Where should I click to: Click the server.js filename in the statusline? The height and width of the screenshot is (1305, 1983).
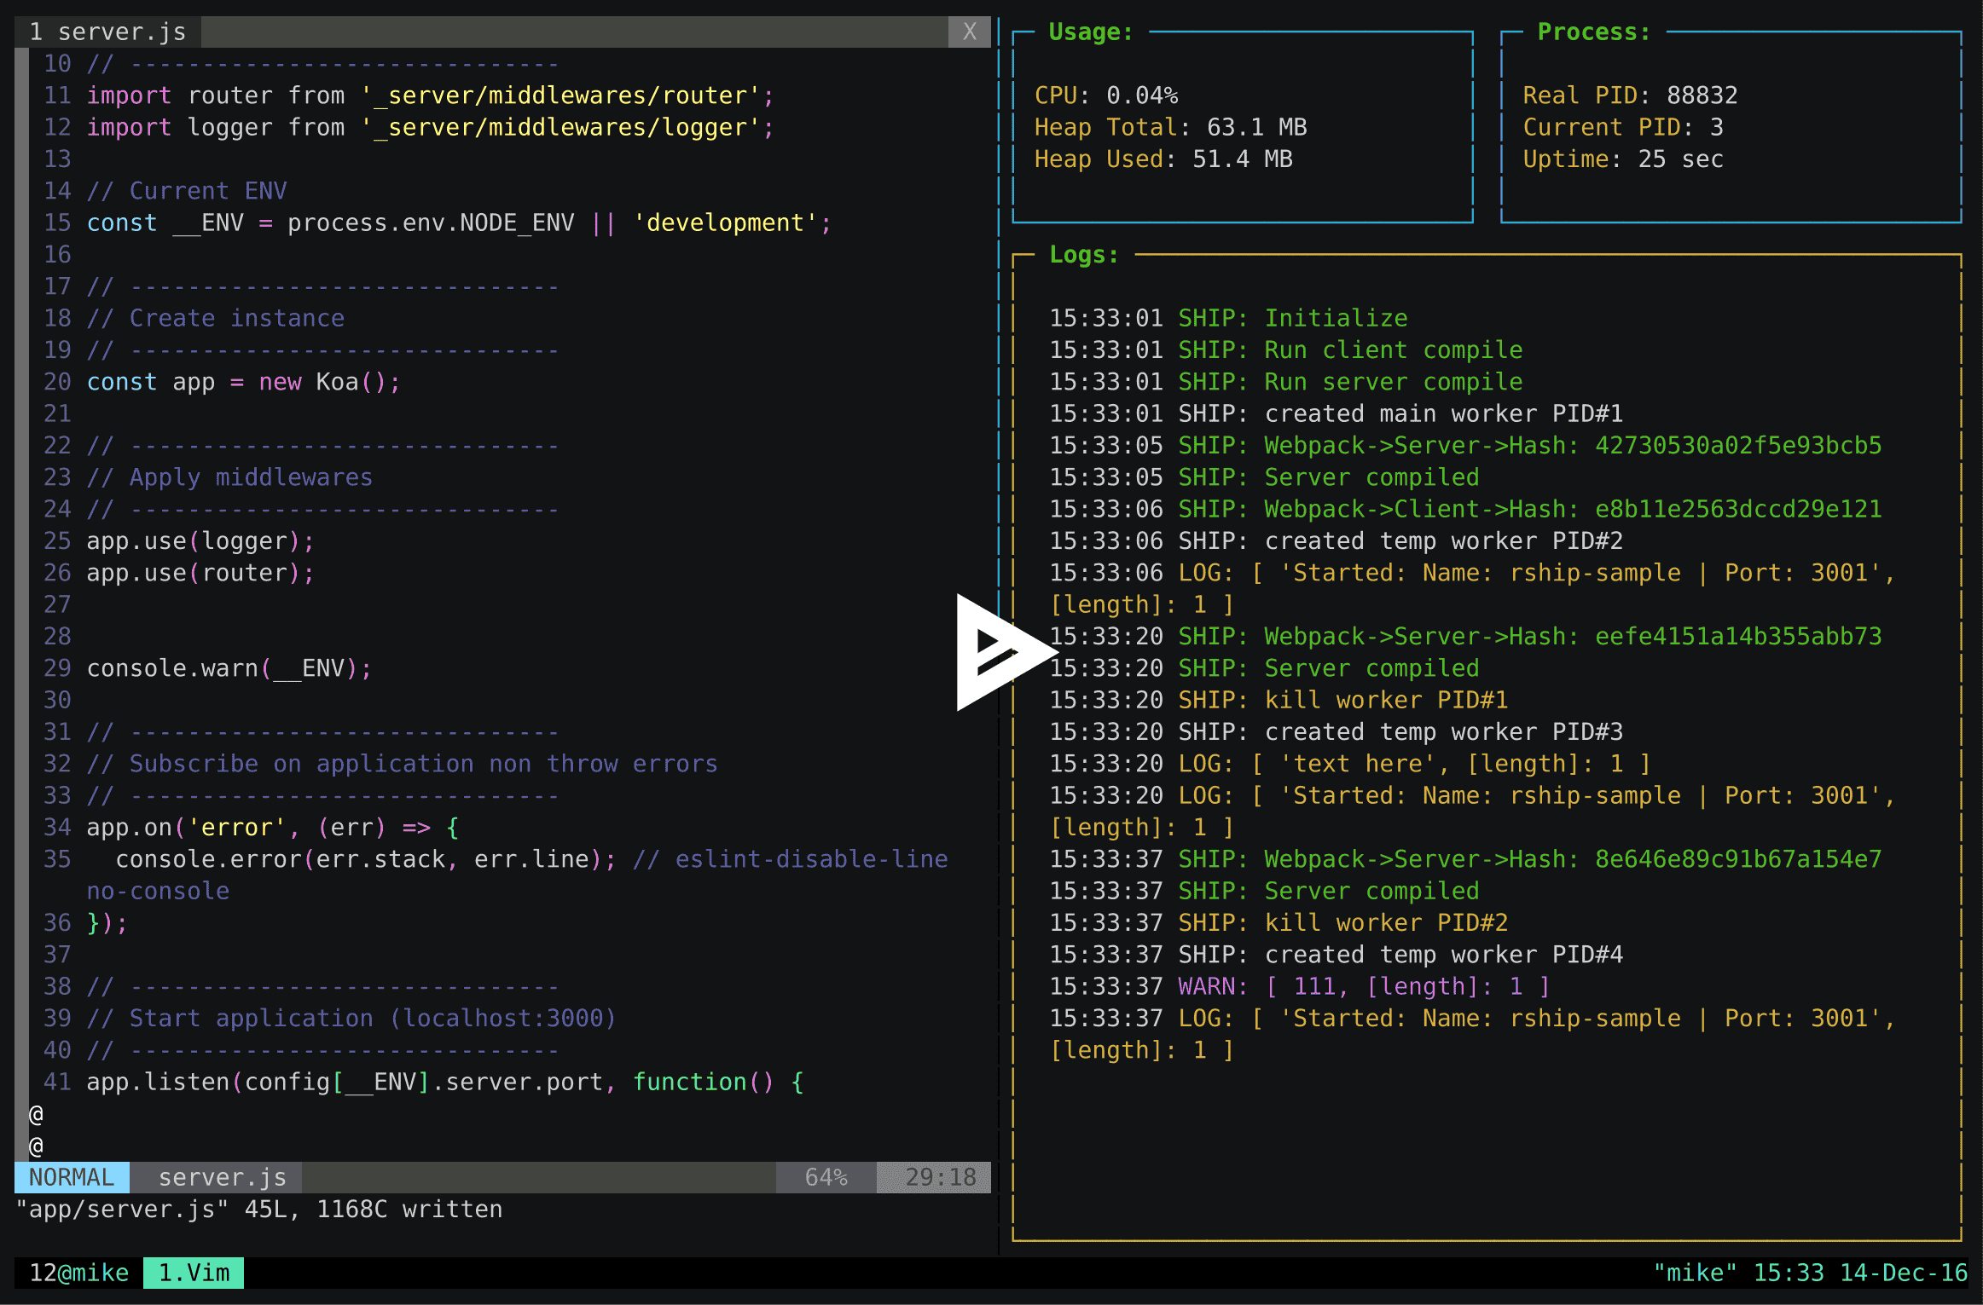221,1177
